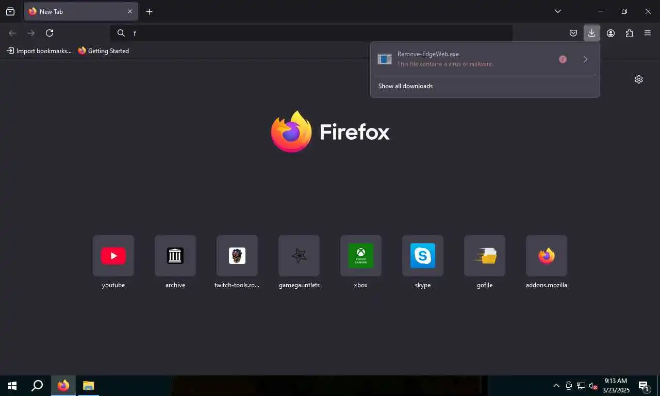The image size is (660, 396).
Task: Select the New Tab tab
Action: click(81, 11)
